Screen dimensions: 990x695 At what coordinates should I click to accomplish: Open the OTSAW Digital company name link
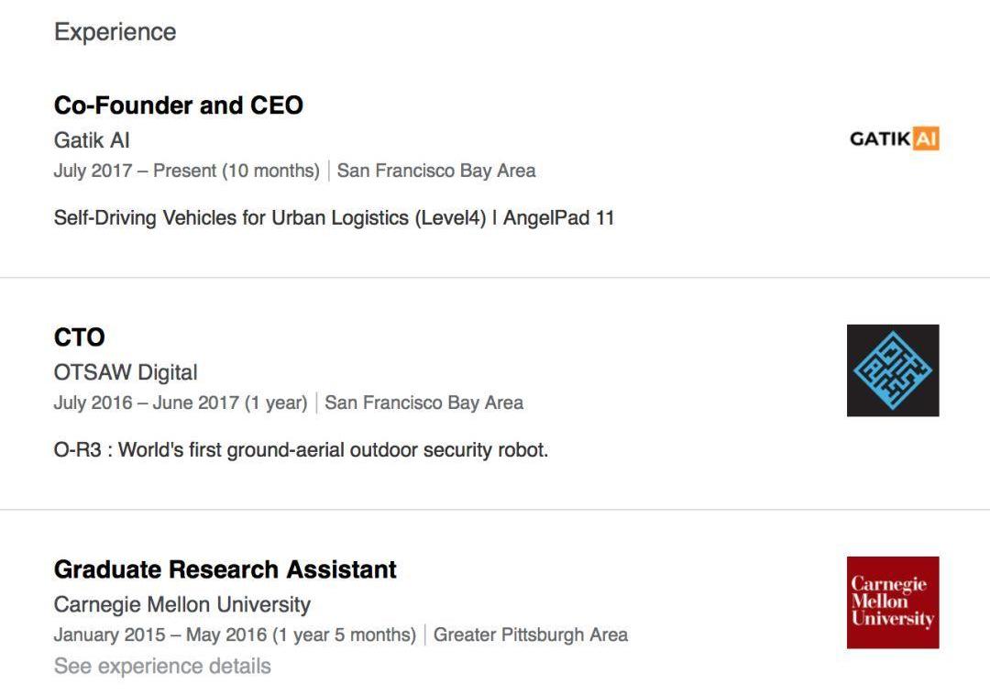126,373
